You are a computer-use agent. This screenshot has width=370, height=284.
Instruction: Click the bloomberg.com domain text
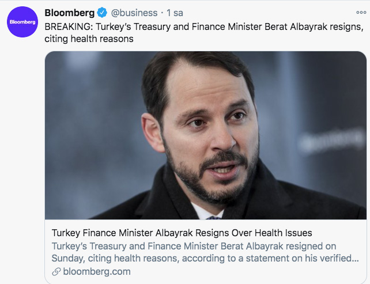point(97,271)
